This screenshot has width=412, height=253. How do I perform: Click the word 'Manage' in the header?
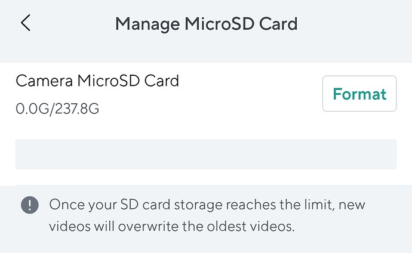pos(147,24)
